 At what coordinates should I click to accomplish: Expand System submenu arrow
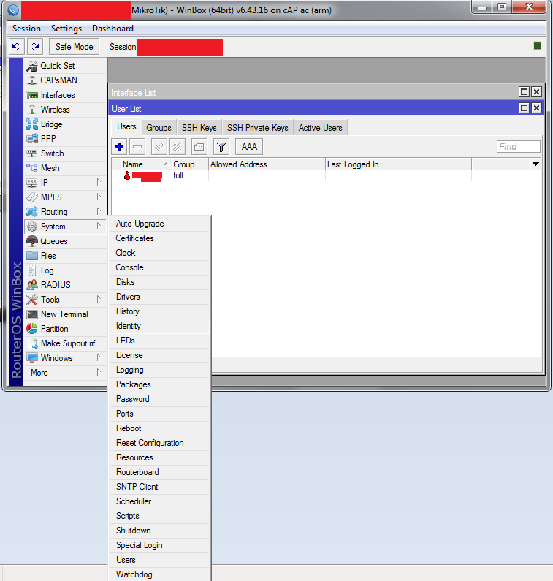point(99,226)
